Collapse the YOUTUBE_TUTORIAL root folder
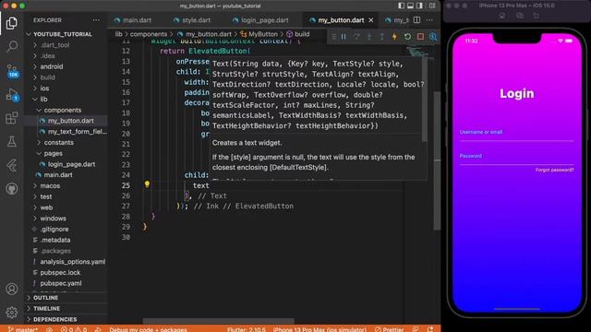591x332 pixels. pos(62,34)
